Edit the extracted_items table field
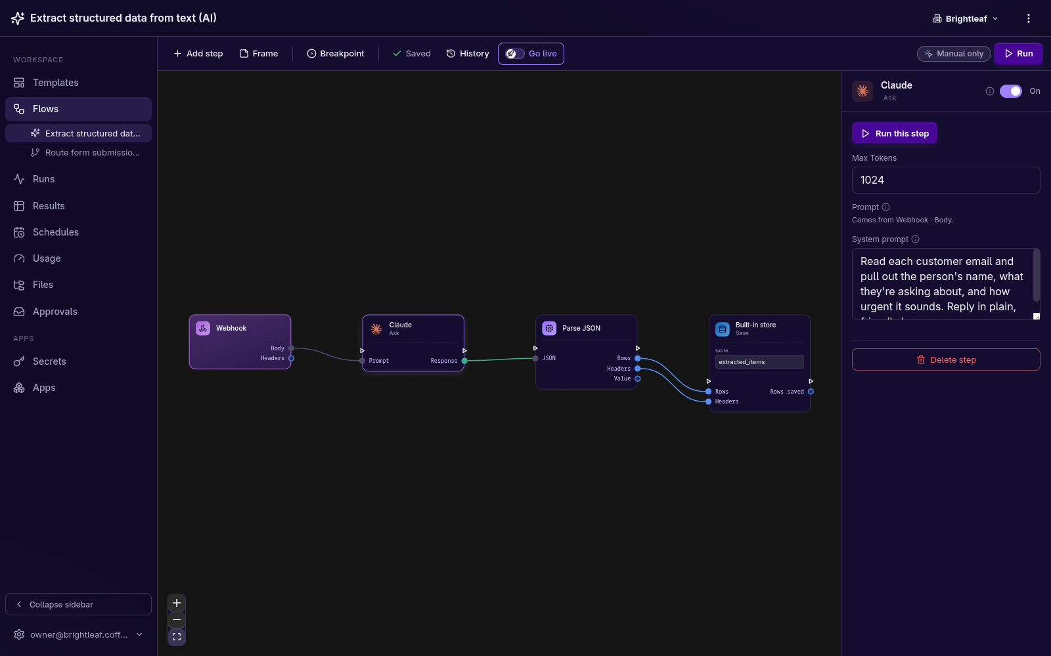The image size is (1051, 656). 759,362
